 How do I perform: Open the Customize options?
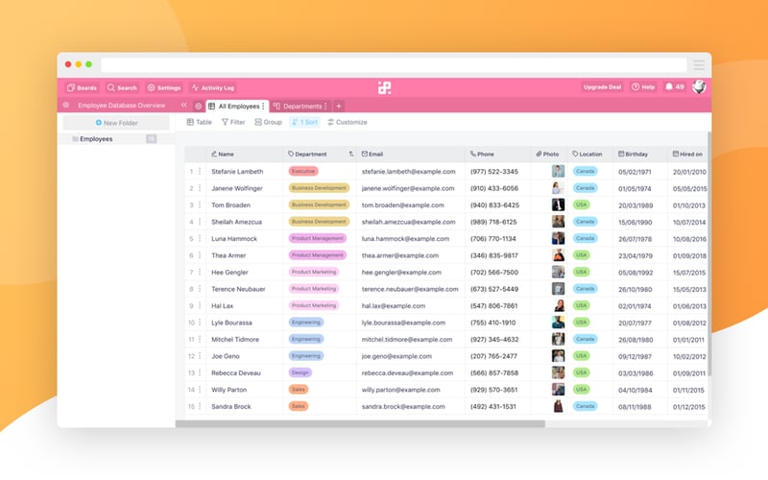(x=348, y=122)
